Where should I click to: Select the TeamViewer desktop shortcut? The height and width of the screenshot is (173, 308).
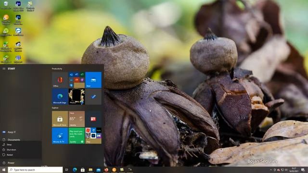click(x=18, y=32)
